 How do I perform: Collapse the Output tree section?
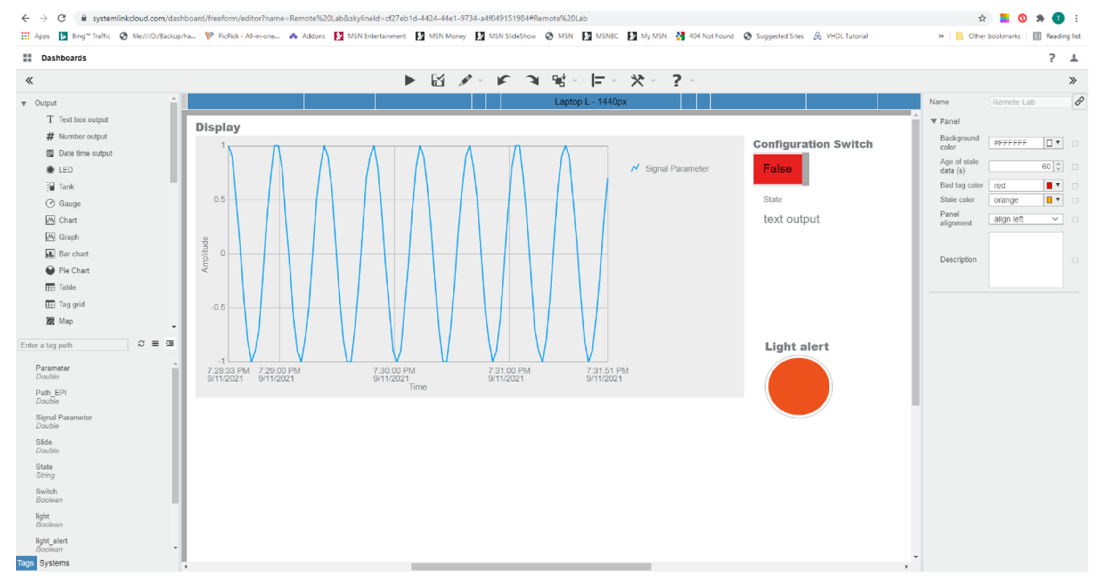24,103
